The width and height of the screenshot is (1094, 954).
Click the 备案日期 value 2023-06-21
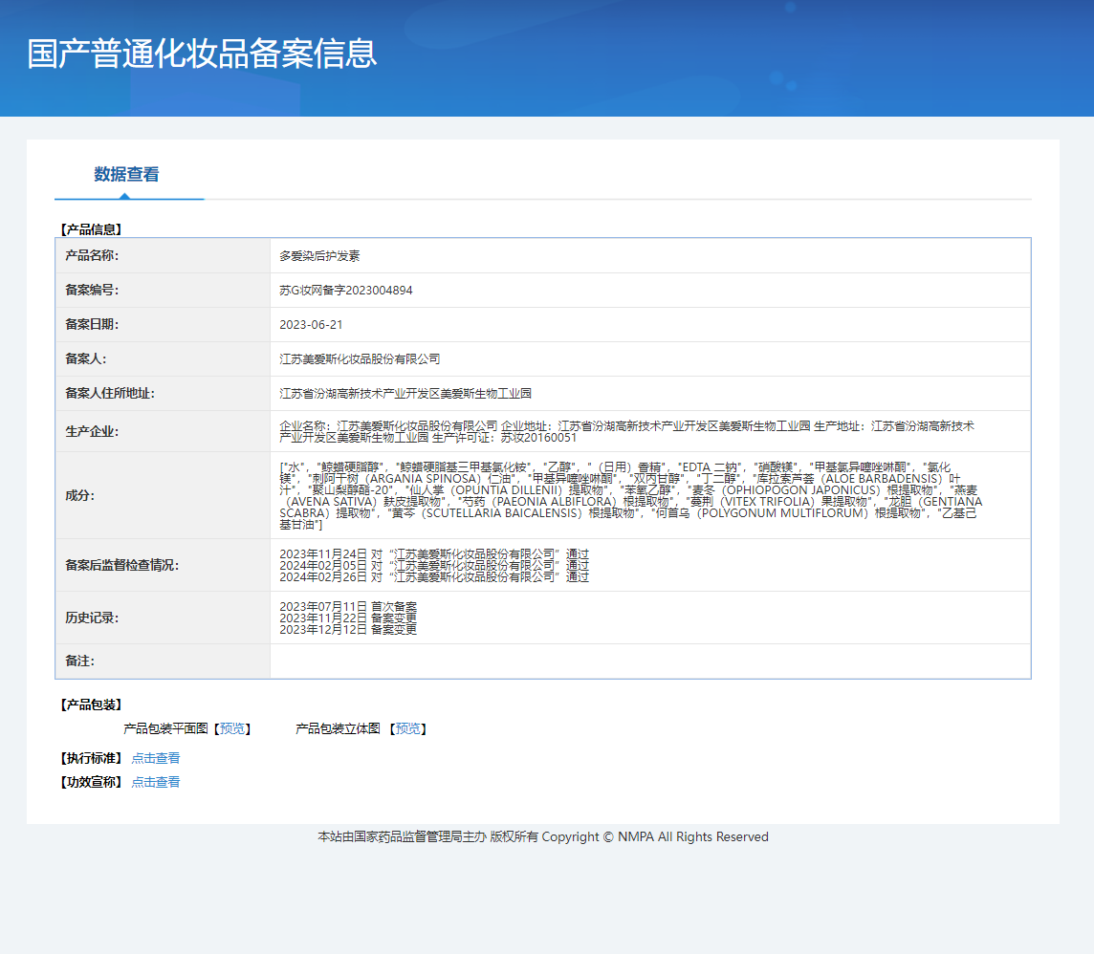pyautogui.click(x=311, y=325)
